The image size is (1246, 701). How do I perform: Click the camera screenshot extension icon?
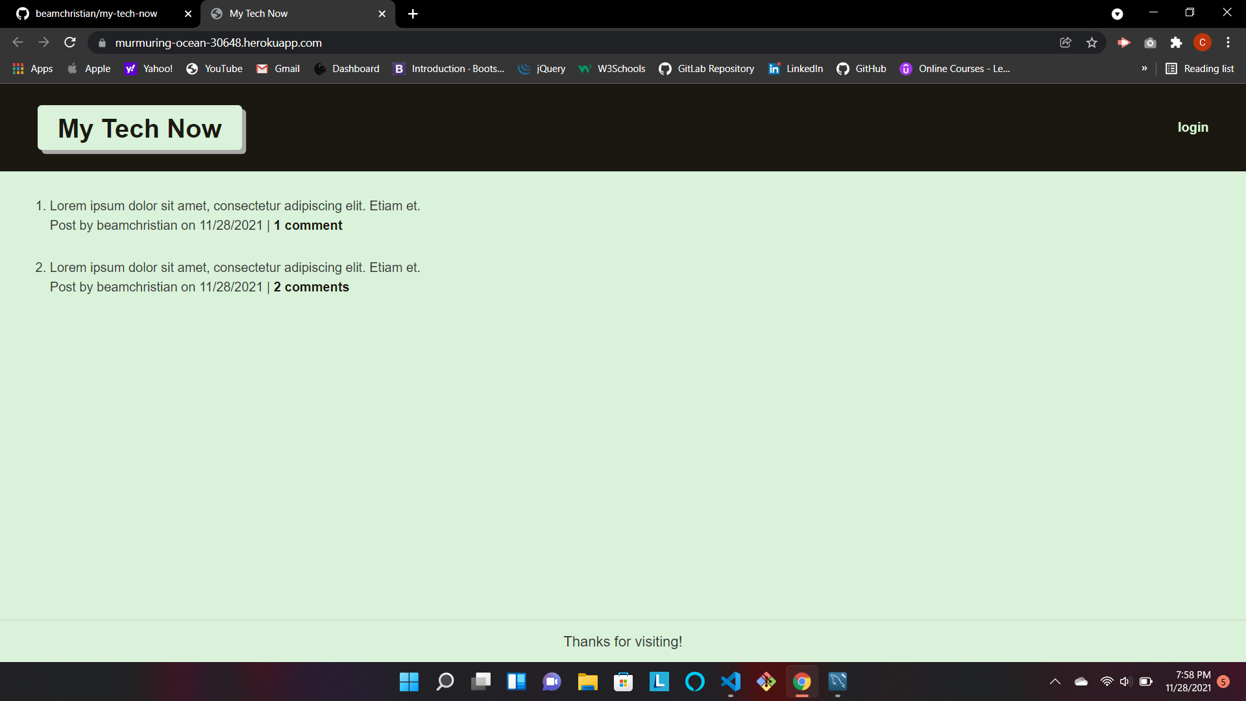(1150, 43)
